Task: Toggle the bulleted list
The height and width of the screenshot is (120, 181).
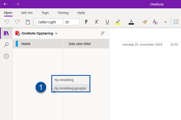Action: tap(176, 22)
